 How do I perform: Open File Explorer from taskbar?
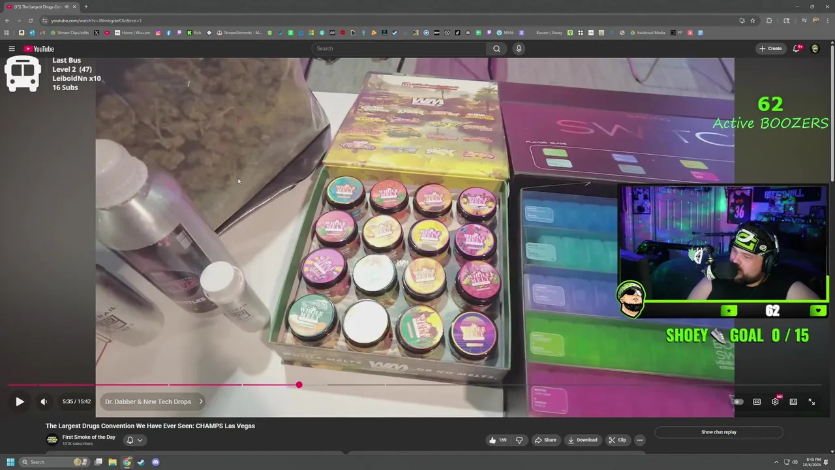(x=112, y=462)
